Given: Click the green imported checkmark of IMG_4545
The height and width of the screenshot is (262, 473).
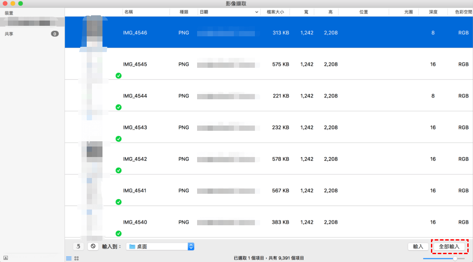Looking at the screenshot, I should pyautogui.click(x=119, y=76).
